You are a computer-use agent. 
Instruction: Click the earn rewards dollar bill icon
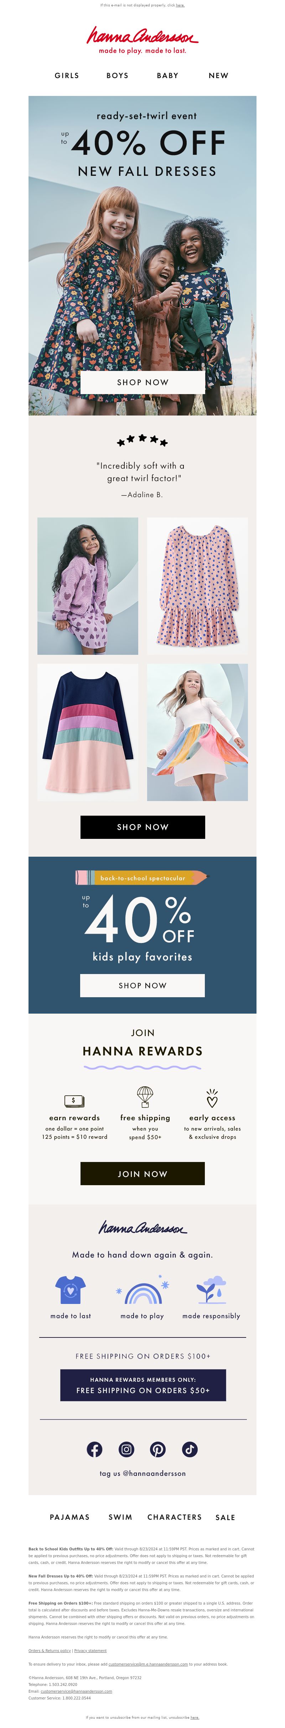point(74,1100)
